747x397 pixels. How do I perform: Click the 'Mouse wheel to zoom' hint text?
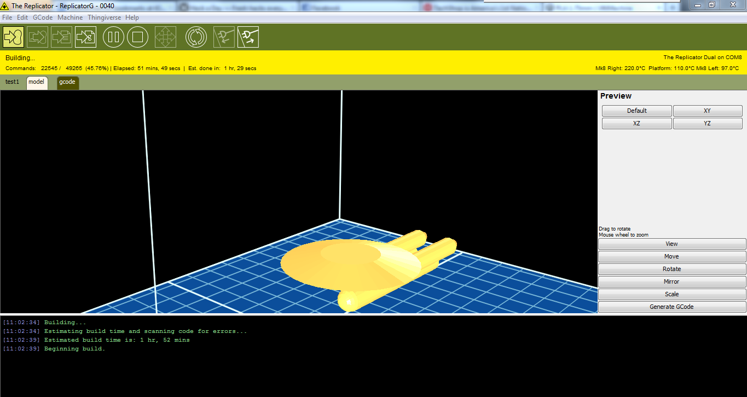(x=623, y=235)
